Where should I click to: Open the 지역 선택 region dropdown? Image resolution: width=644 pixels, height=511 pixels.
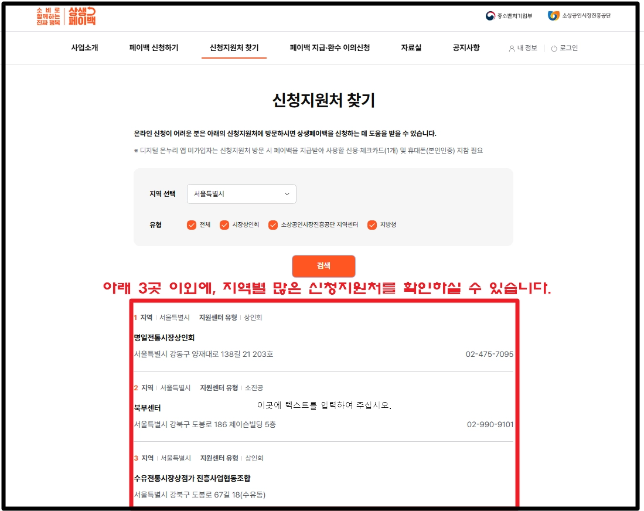241,194
